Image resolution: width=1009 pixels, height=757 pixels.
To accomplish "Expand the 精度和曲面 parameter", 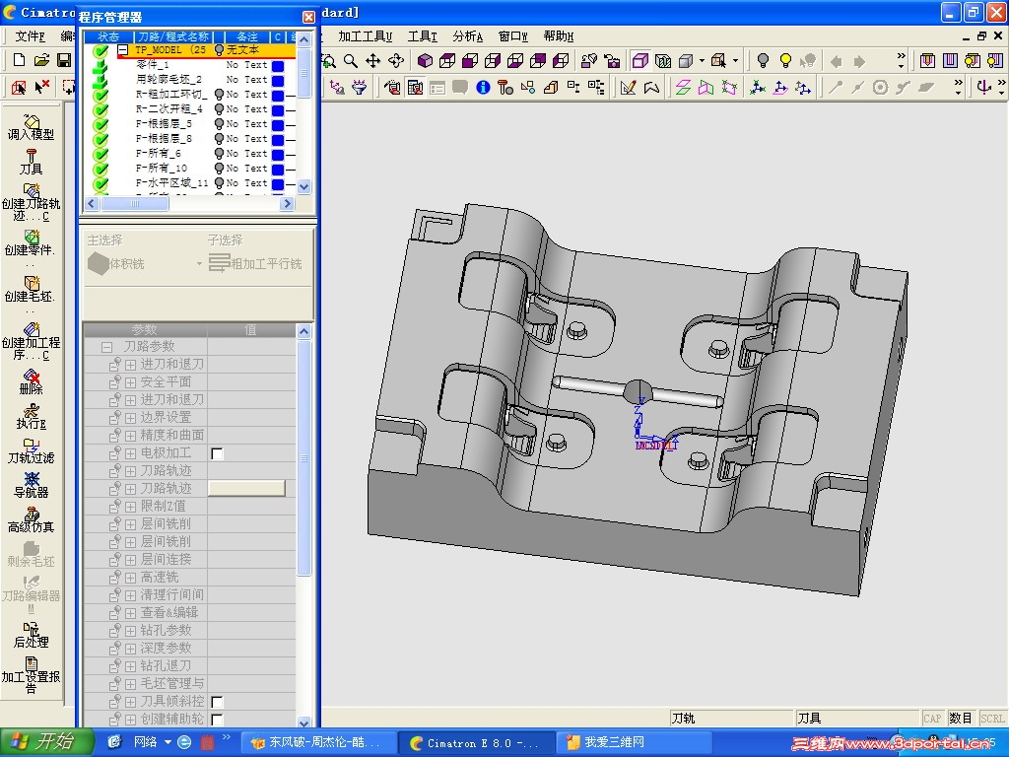I will (x=130, y=435).
